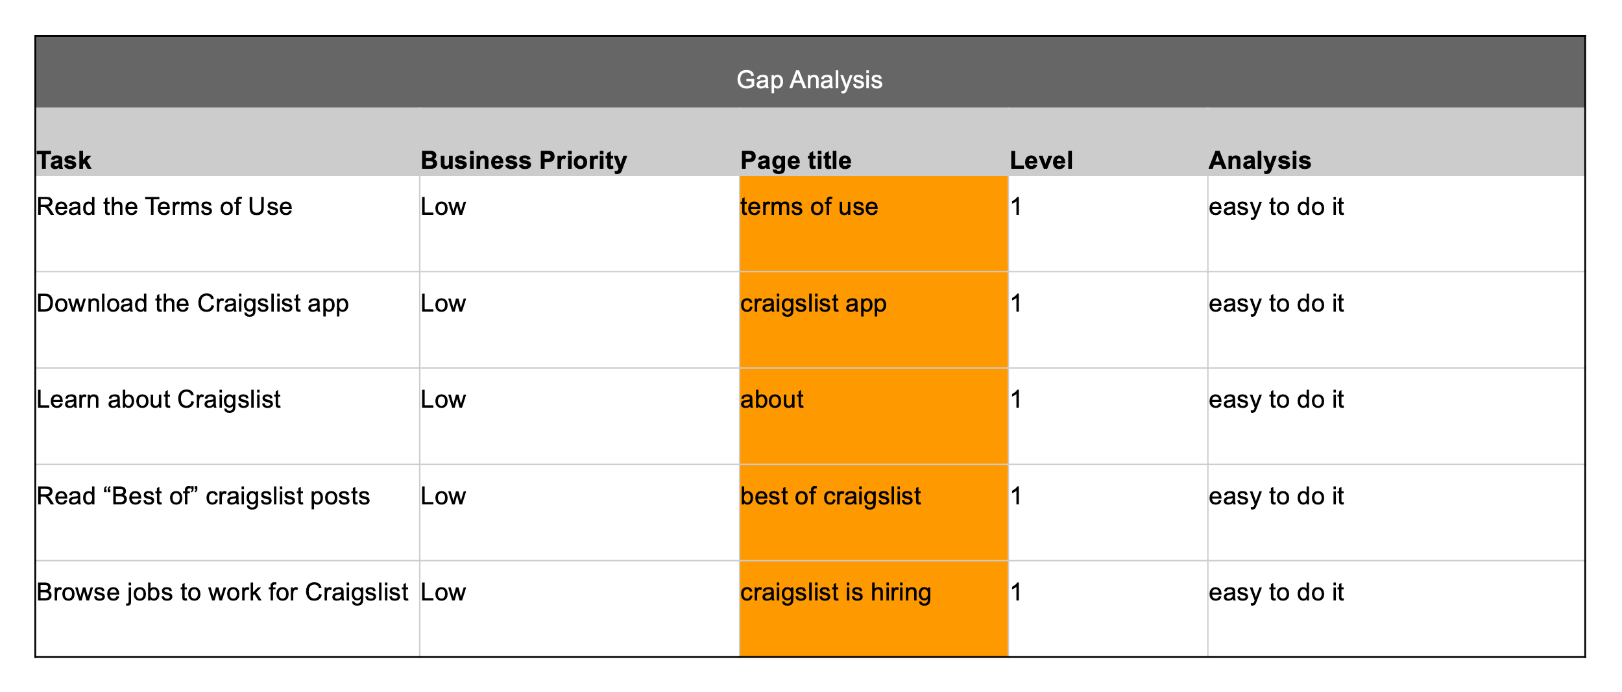The height and width of the screenshot is (692, 1622).
Task: Select the Low priority cell for Terms of Use
Action: point(443,207)
